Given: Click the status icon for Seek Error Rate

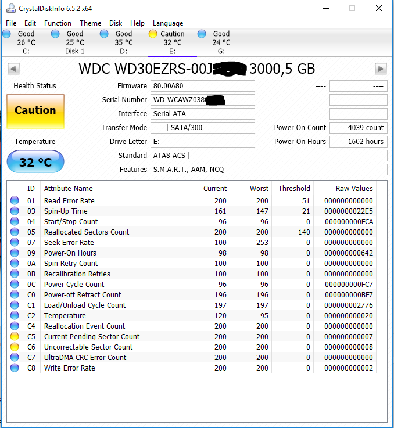Looking at the screenshot, I should point(15,242).
